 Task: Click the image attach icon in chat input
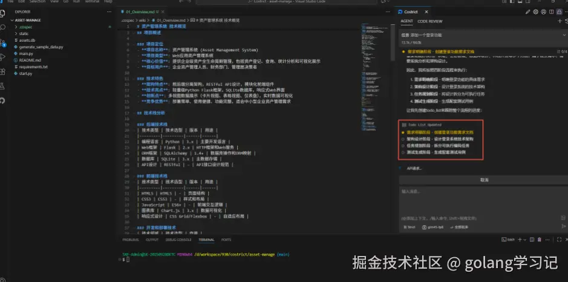click(563, 218)
